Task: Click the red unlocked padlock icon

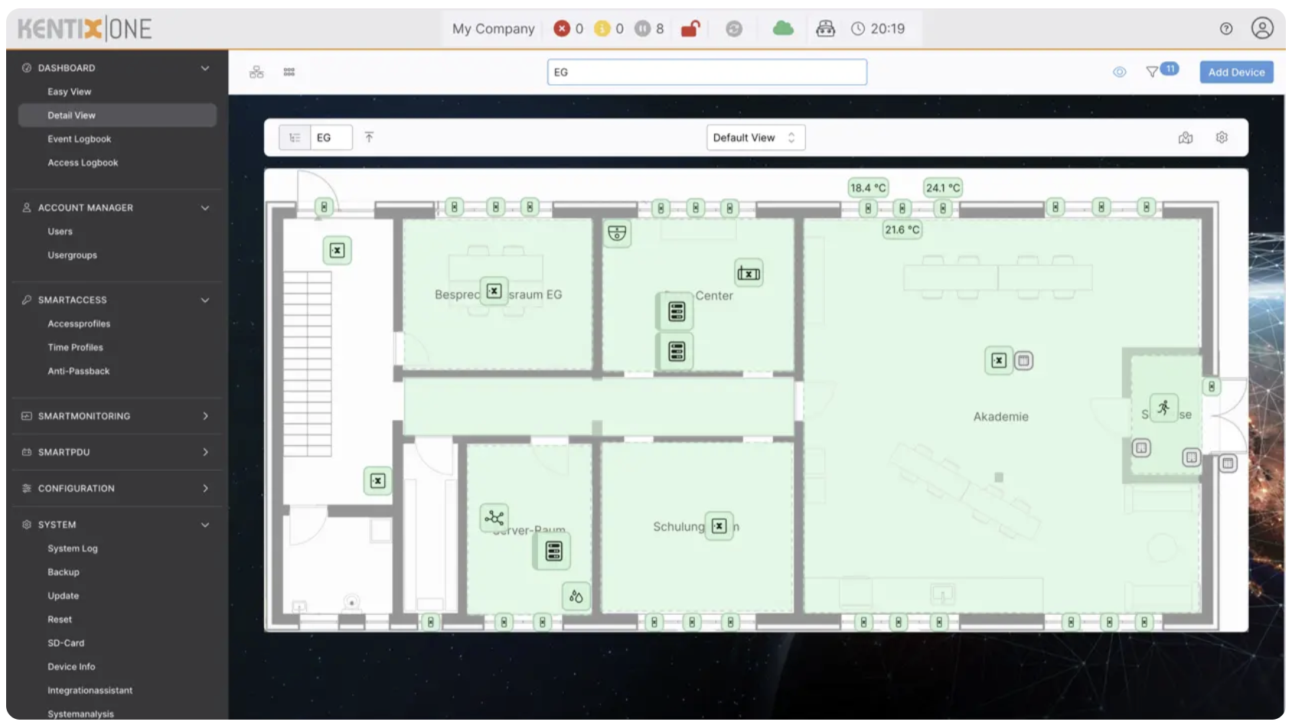Action: coord(690,29)
